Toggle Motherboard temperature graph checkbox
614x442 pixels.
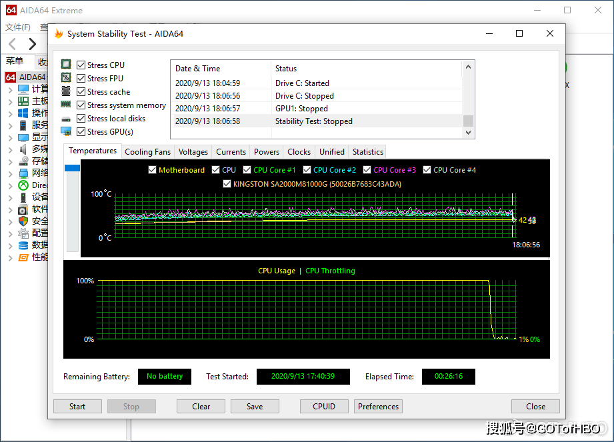coord(152,170)
